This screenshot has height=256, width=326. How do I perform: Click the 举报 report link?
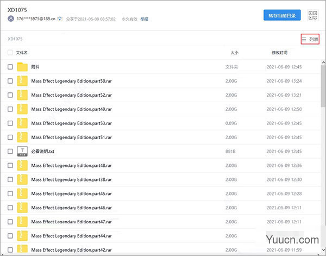click(x=144, y=19)
